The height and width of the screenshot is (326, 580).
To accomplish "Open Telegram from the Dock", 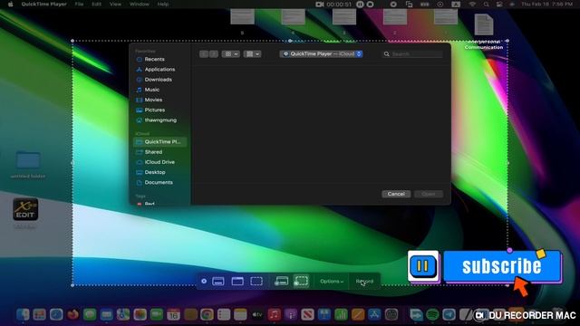I will [449, 314].
